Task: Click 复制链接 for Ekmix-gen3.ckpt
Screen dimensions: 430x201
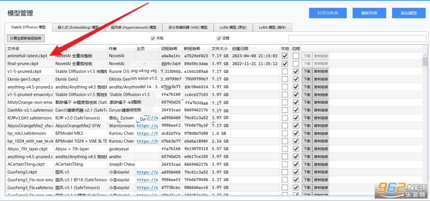Action: click(x=321, y=79)
